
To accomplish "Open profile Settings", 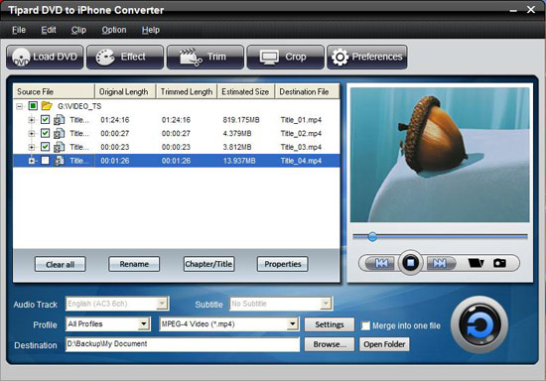I will tap(330, 324).
